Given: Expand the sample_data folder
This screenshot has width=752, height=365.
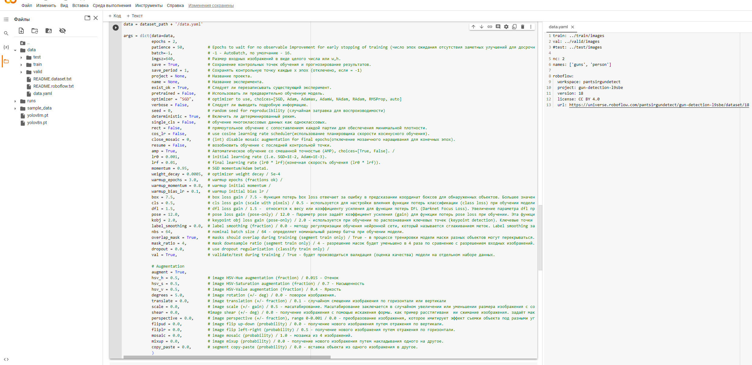Looking at the screenshot, I should tap(15, 108).
